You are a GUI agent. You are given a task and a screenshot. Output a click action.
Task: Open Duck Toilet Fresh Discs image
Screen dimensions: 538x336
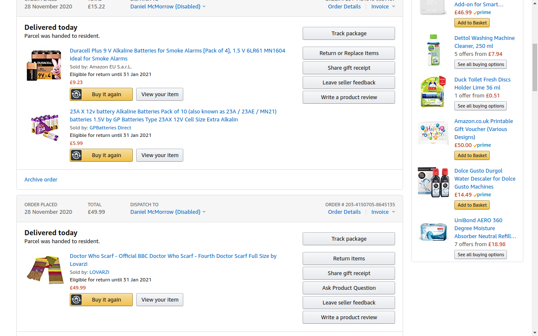click(x=433, y=92)
